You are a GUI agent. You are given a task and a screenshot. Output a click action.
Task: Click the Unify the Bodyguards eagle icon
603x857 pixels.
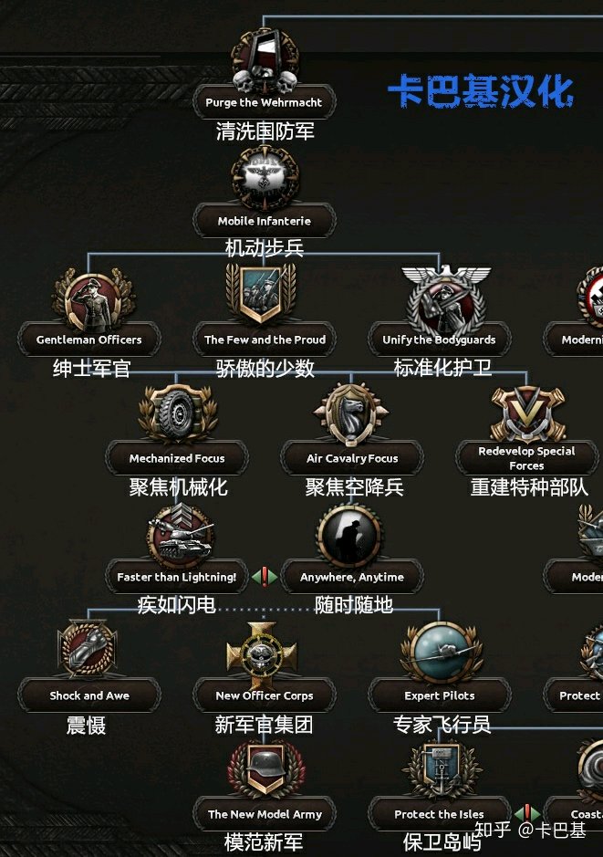coord(445,299)
